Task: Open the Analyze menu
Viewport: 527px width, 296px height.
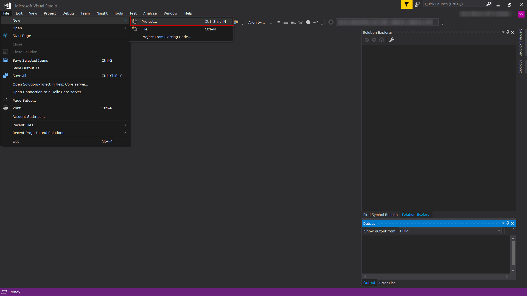Action: tap(150, 13)
